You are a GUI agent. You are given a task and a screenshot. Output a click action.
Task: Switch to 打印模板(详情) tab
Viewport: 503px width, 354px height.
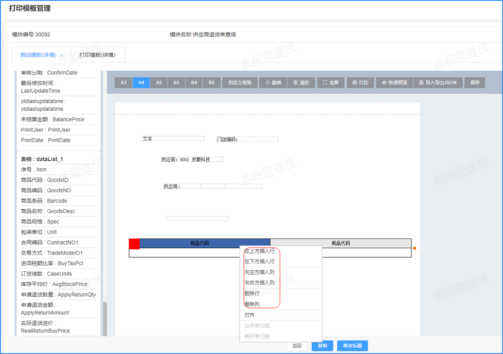[x=97, y=55]
